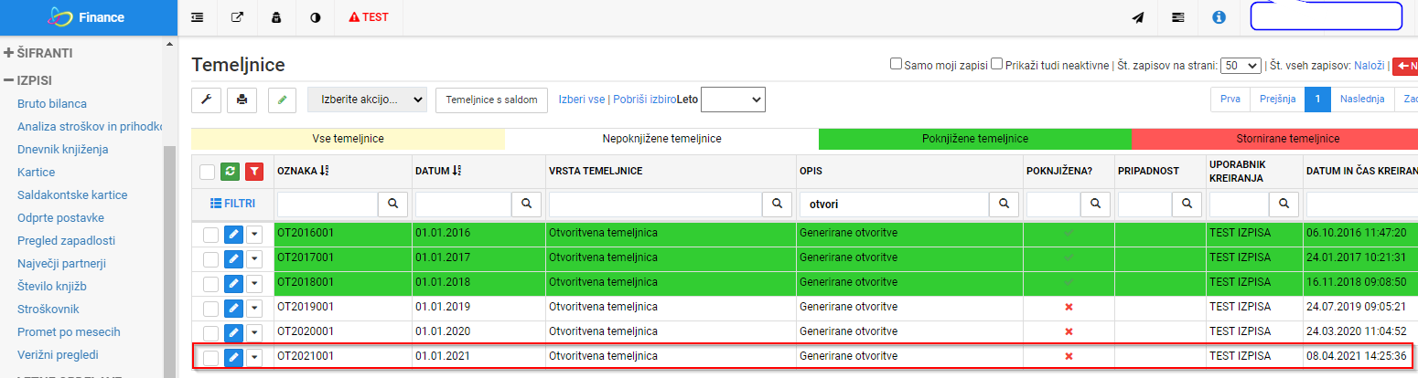The image size is (1418, 378).
Task: Select checkbox for row OT2016001
Action: (x=210, y=235)
